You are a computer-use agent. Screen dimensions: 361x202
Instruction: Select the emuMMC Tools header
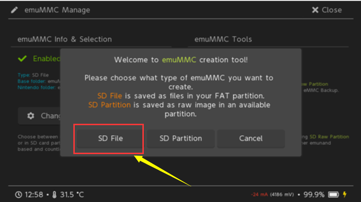(223, 39)
